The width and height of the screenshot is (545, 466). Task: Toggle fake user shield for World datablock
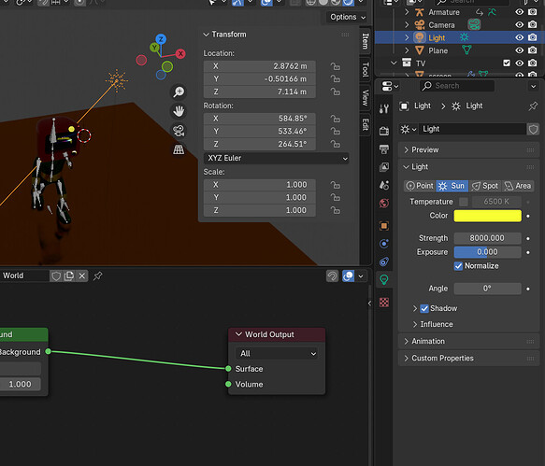pos(56,276)
